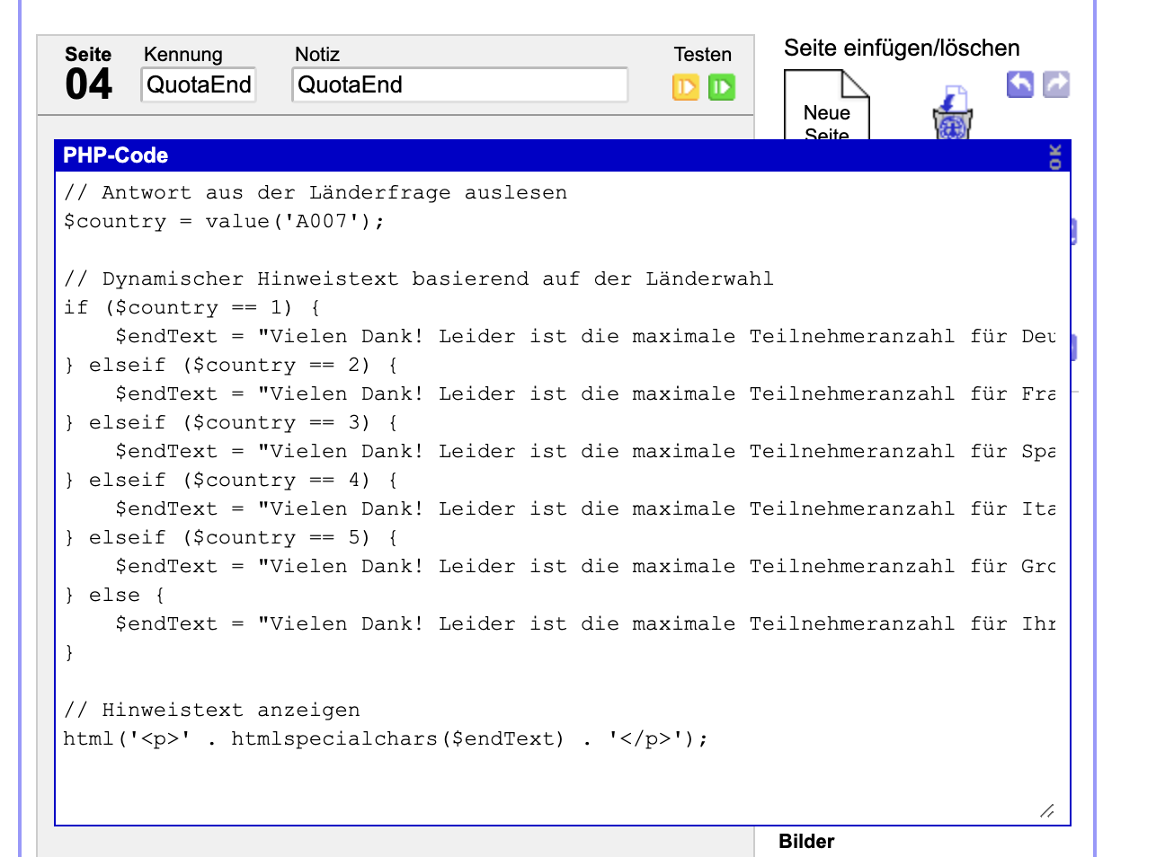Click the $endText line ending with 'für Fra'
Image resolution: width=1174 pixels, height=857 pixels.
coord(586,393)
